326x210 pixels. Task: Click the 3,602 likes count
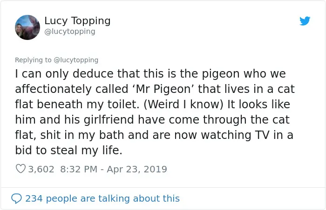(41, 169)
